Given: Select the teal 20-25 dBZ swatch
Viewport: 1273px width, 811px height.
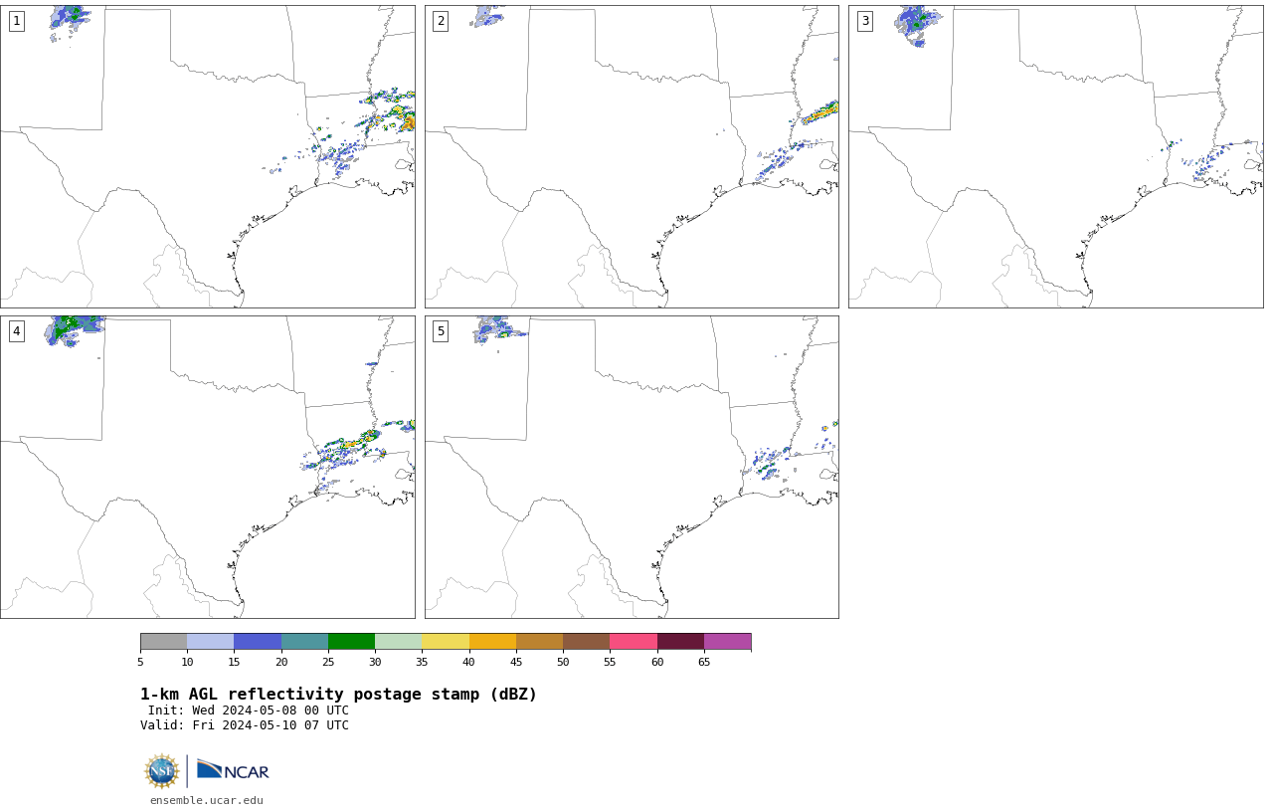Looking at the screenshot, I should [304, 641].
